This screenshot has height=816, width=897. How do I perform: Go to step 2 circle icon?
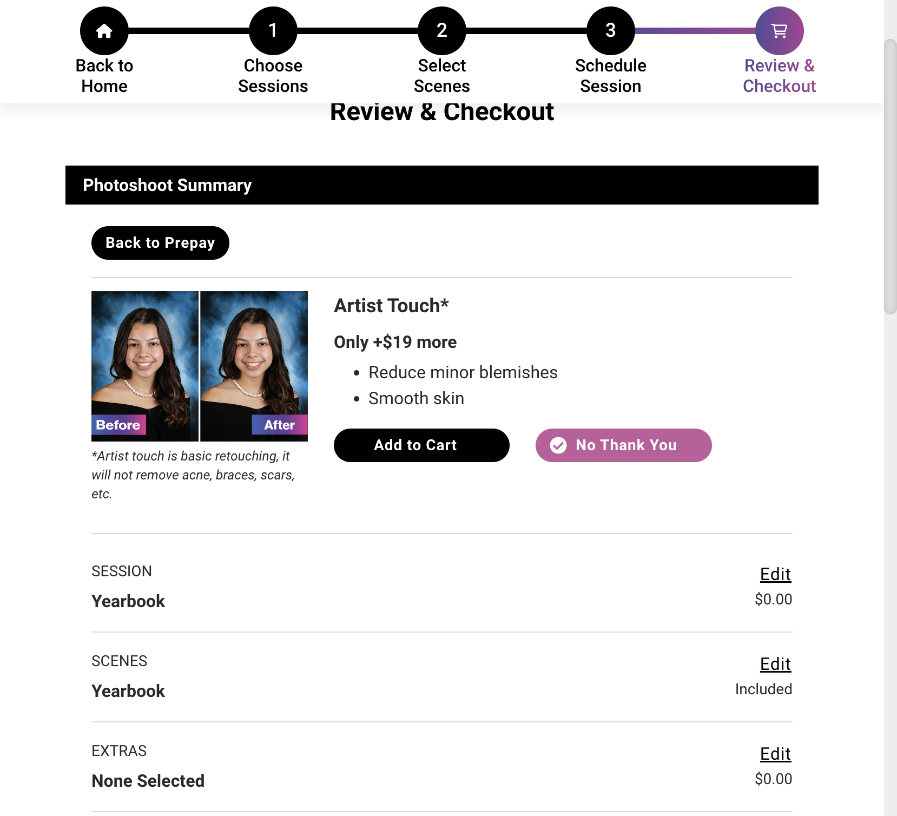click(442, 31)
